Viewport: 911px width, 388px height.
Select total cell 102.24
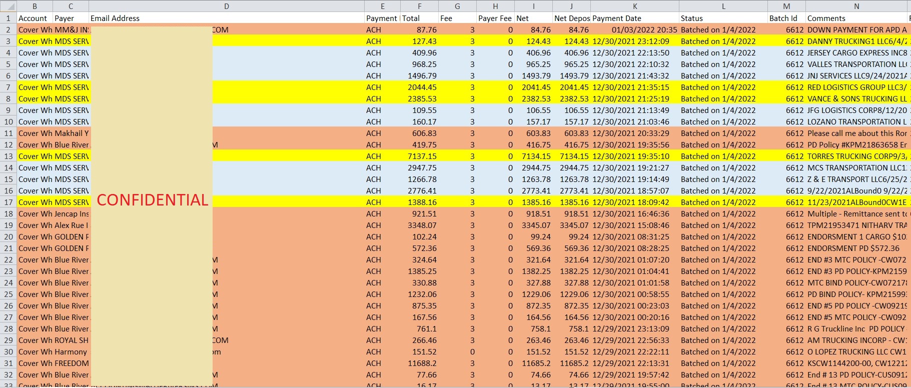point(419,236)
